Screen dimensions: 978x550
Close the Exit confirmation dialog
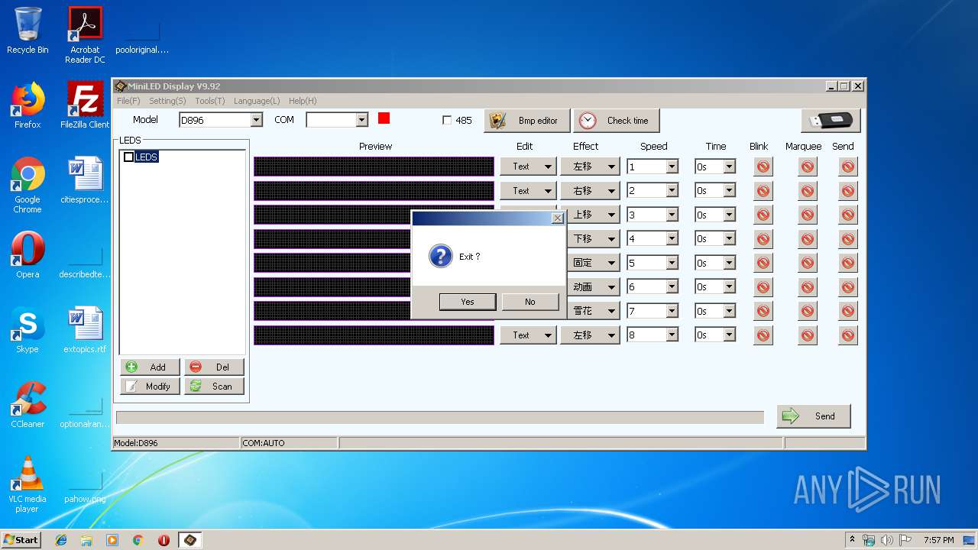[557, 218]
